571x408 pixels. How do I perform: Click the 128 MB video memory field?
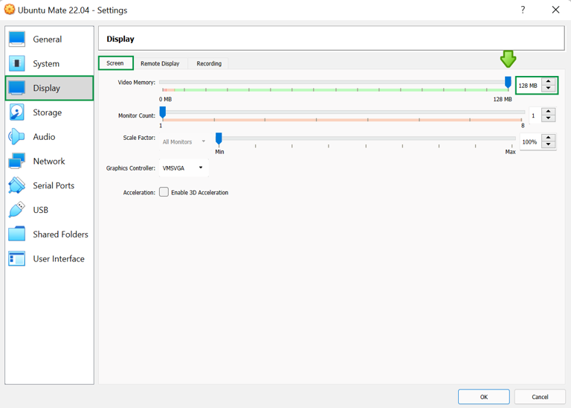click(x=529, y=86)
